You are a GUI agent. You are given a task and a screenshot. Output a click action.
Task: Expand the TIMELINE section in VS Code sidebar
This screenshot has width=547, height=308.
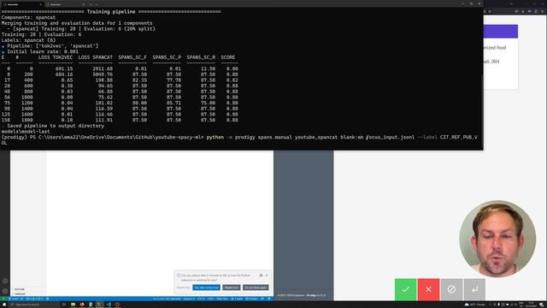[20, 293]
